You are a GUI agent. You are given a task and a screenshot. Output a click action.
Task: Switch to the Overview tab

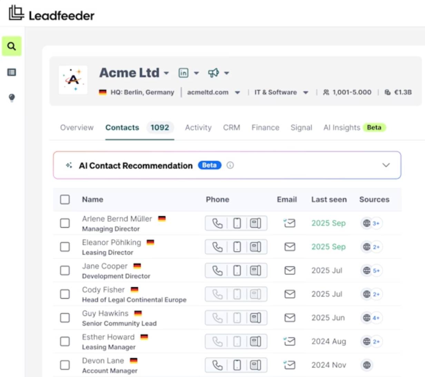pyautogui.click(x=77, y=128)
